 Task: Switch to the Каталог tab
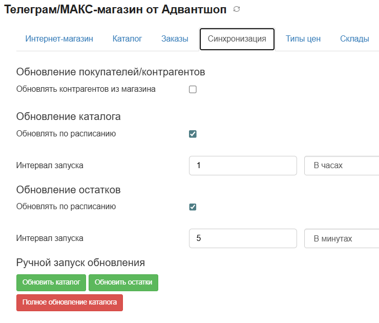(127, 39)
